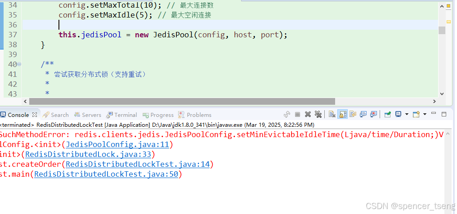This screenshot has height=214, width=457.
Task: Open the RedisDistributedLock.java:33 stack trace link
Action: point(88,154)
